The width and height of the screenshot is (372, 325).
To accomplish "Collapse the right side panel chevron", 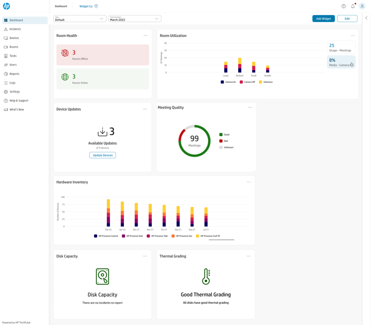I will [367, 18].
